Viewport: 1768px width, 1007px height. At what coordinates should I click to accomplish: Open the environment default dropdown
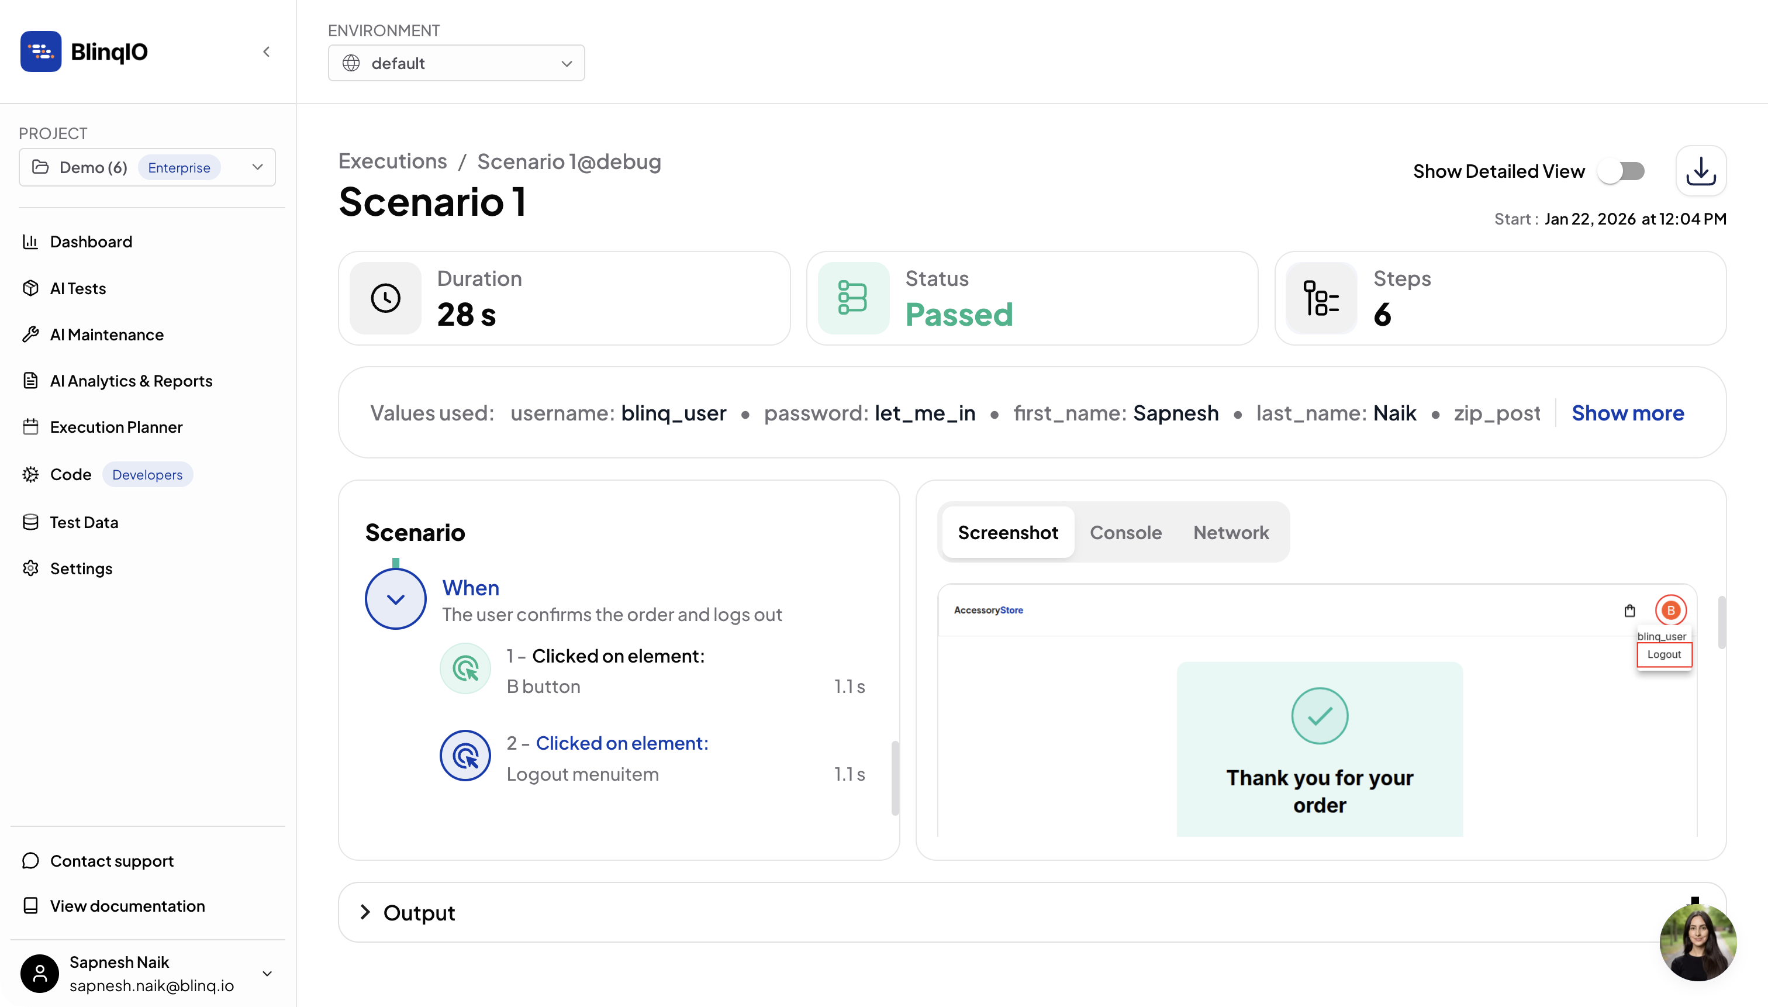457,63
